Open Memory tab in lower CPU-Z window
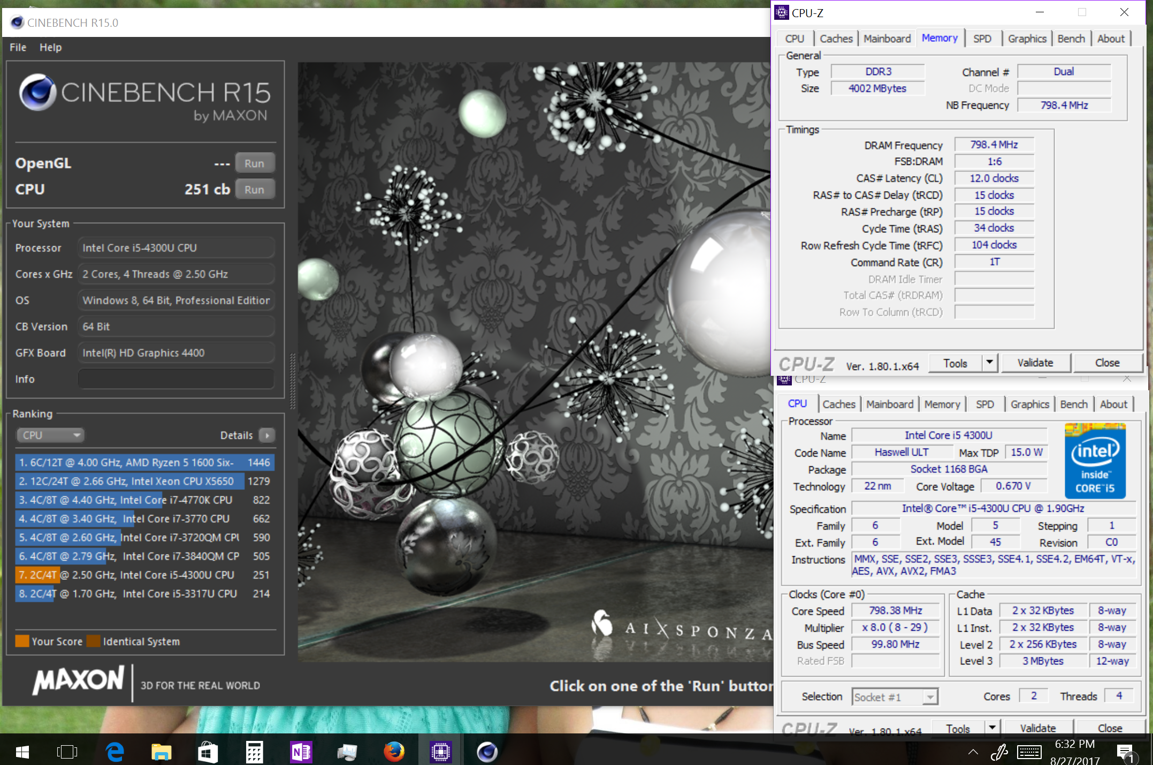The height and width of the screenshot is (765, 1153). 942,404
